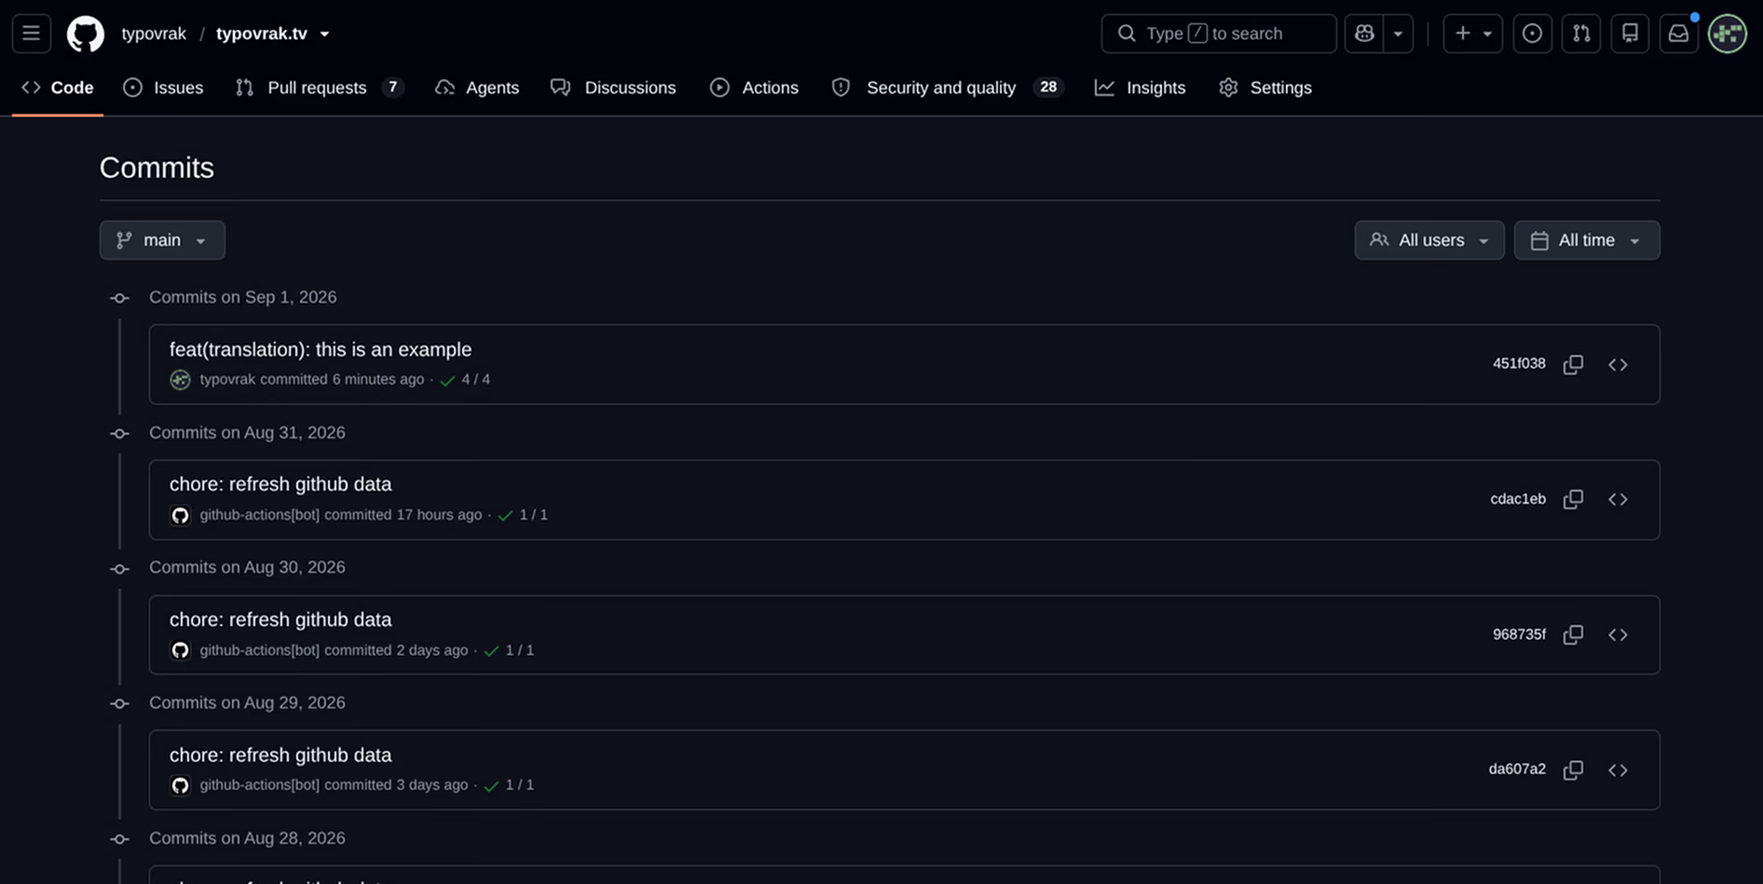Open the user avatar menu
Viewport: 1763px width, 884px height.
(1728, 34)
